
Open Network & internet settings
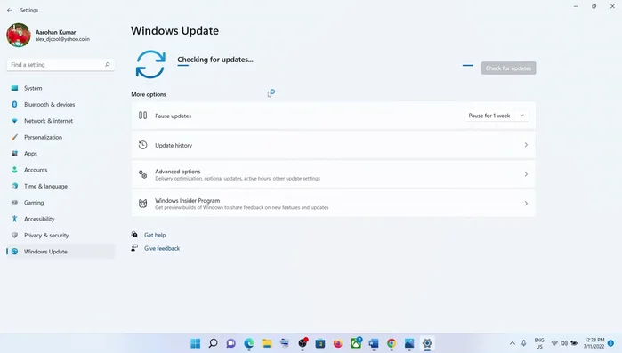click(61, 121)
